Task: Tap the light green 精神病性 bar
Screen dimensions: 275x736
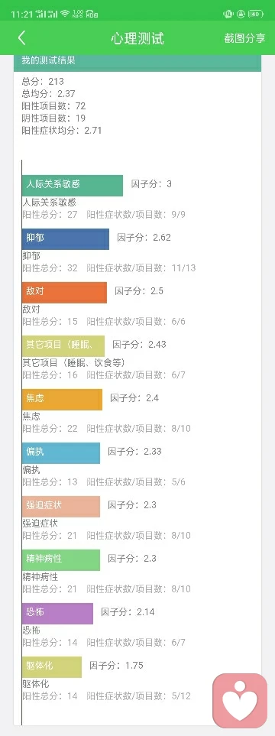Action: (x=61, y=560)
